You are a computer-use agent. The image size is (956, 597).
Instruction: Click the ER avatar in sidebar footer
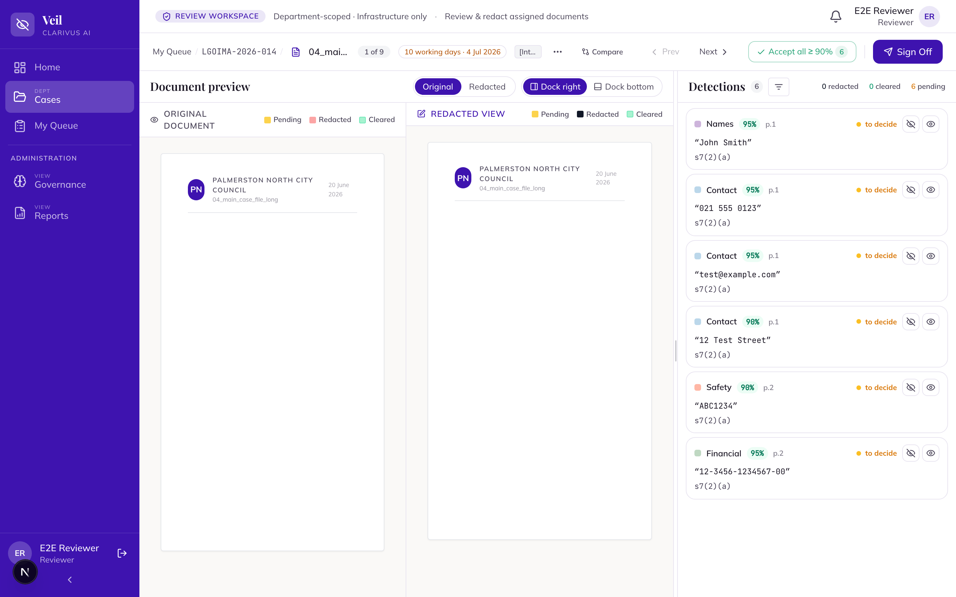pyautogui.click(x=20, y=553)
